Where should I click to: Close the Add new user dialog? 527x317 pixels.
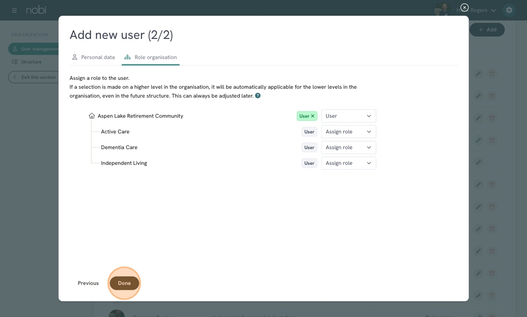click(464, 8)
